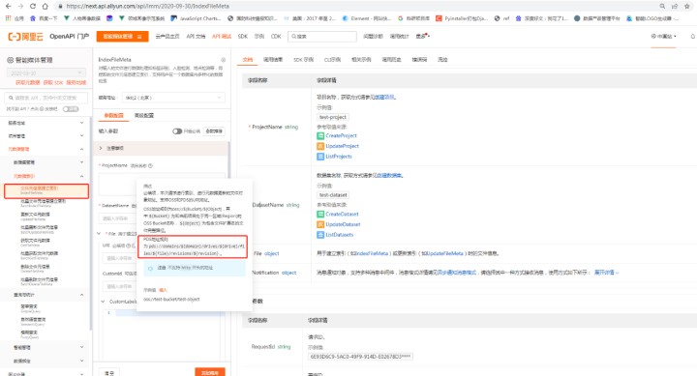Collapse the orange subcategory containing IndexFileMeta
Image resolution: width=697 pixels, height=376 pixels.
pos(81,176)
